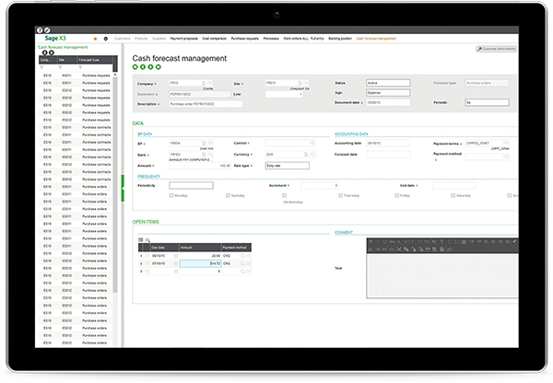Open the Periodic dropdown showing No
The image size is (553, 383).
click(487, 102)
